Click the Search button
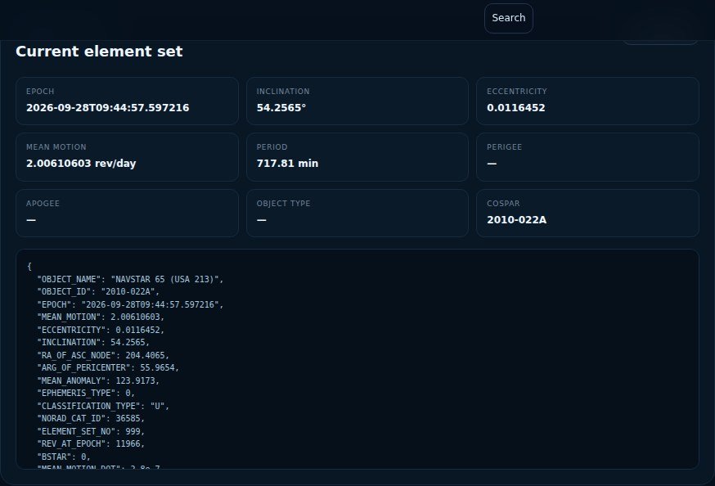Viewport: 715px width, 486px height. coord(508,18)
